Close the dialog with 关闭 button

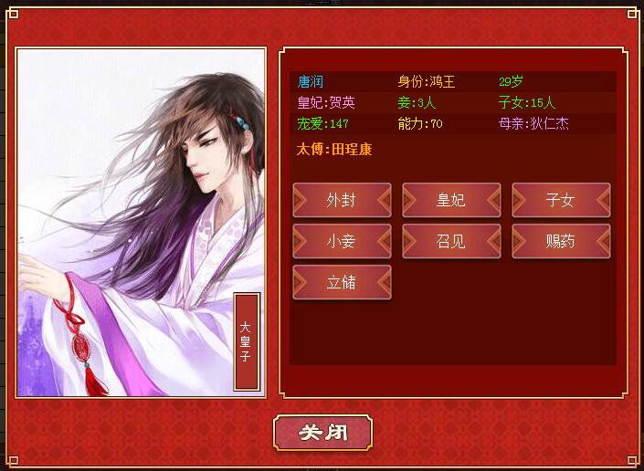322,433
